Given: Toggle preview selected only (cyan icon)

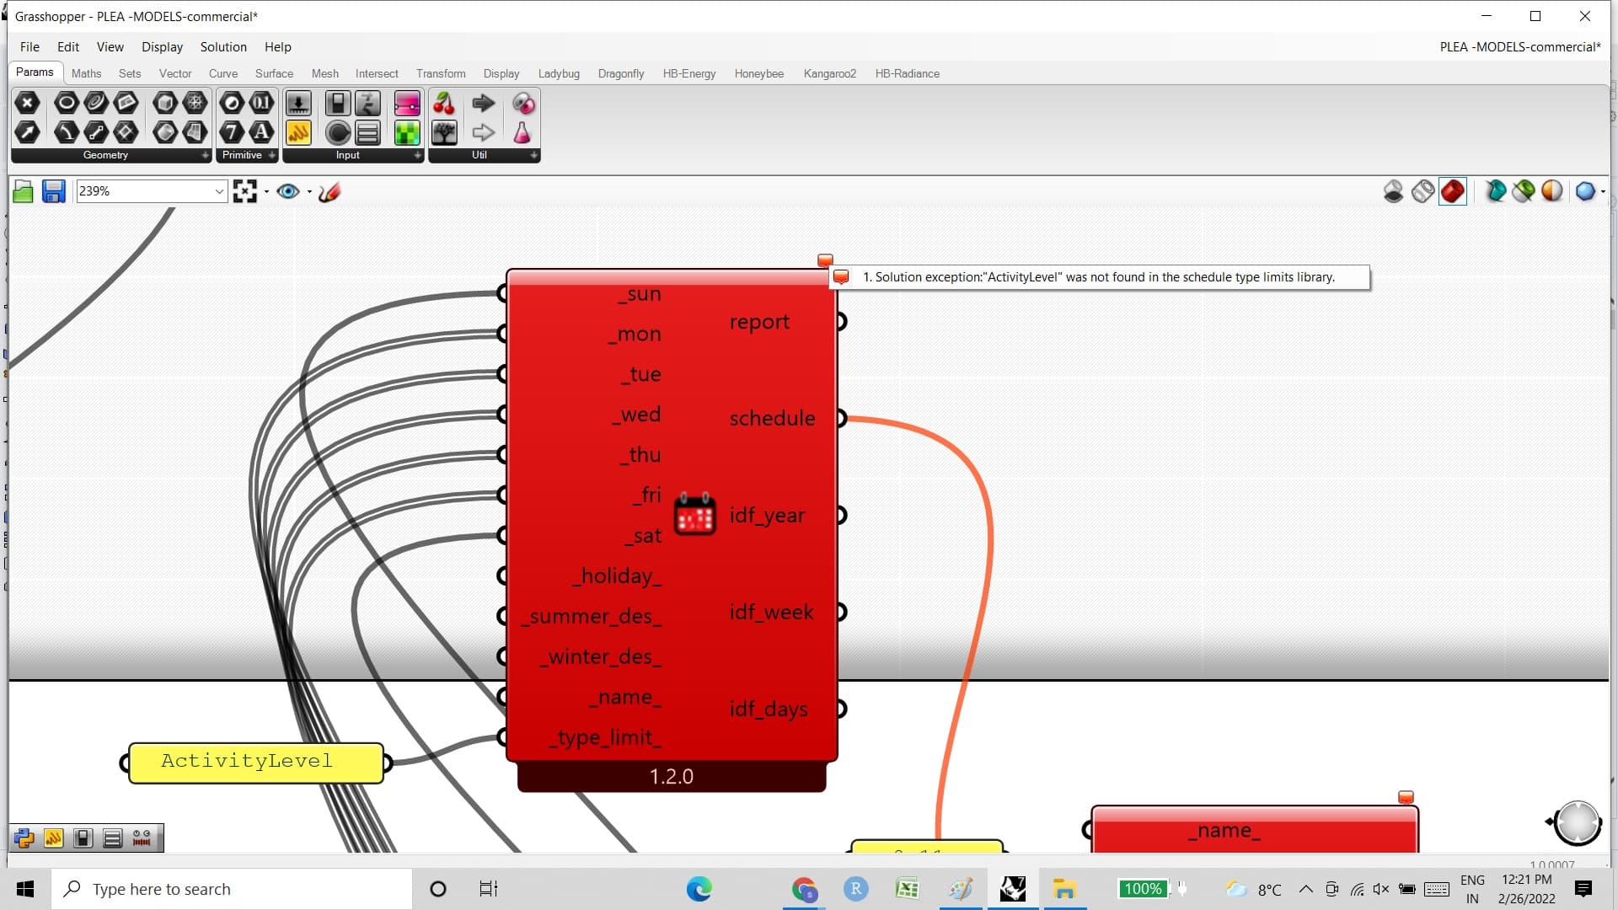Looking at the screenshot, I should pos(1496,192).
